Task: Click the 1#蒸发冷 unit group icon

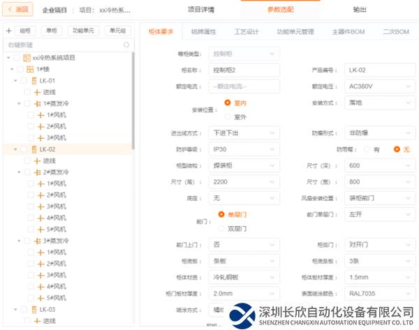Action: 37,103
